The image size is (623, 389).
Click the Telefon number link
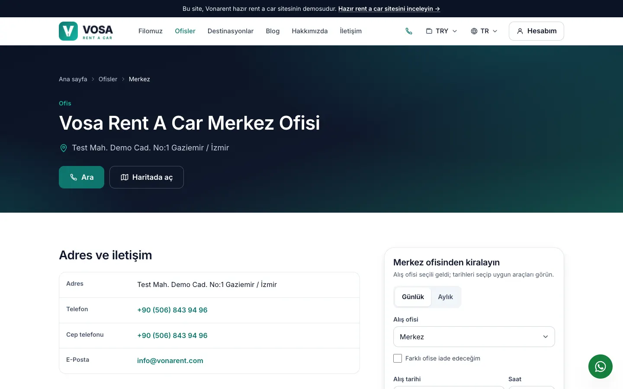[x=172, y=310]
